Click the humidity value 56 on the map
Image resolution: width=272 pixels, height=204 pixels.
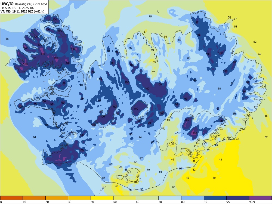[165, 37]
